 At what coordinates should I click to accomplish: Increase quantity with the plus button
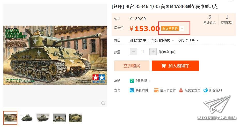(x=153, y=52)
